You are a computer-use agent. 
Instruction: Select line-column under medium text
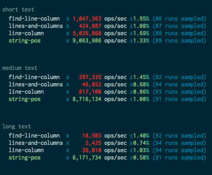coord(26,92)
